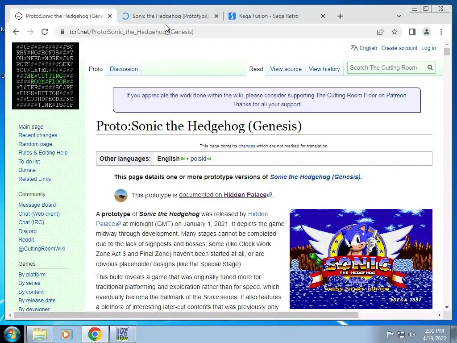457x343 pixels.
Task: Close the Kega Fusion - Sega Retro tab
Action: (x=323, y=16)
